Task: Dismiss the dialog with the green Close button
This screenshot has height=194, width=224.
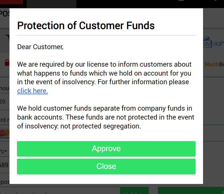Action: click(106, 166)
